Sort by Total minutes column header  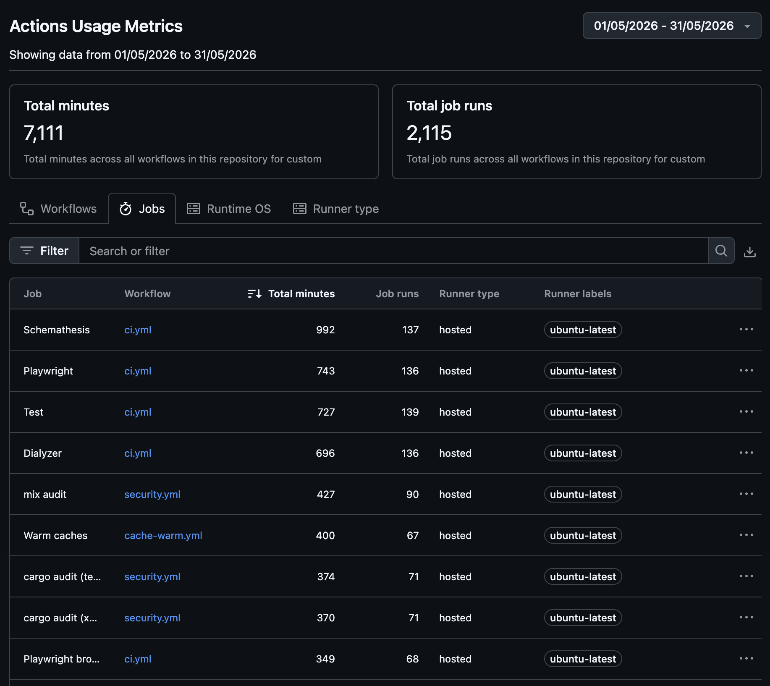tap(301, 293)
